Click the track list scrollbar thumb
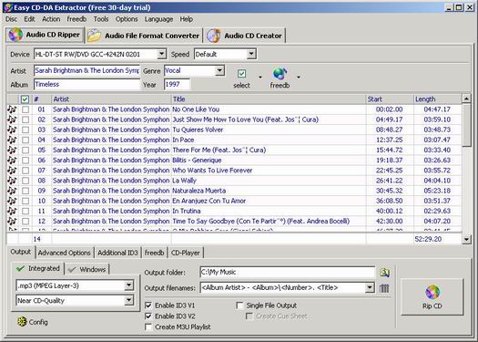Screen dimensions: 478x342 pos(466,125)
